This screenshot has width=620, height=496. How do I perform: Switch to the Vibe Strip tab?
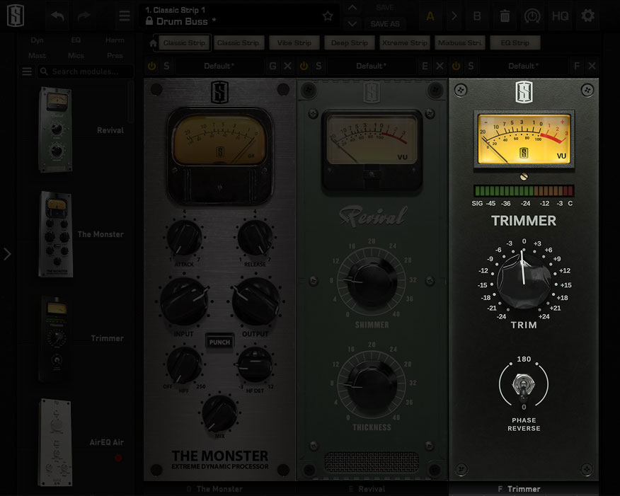point(294,42)
